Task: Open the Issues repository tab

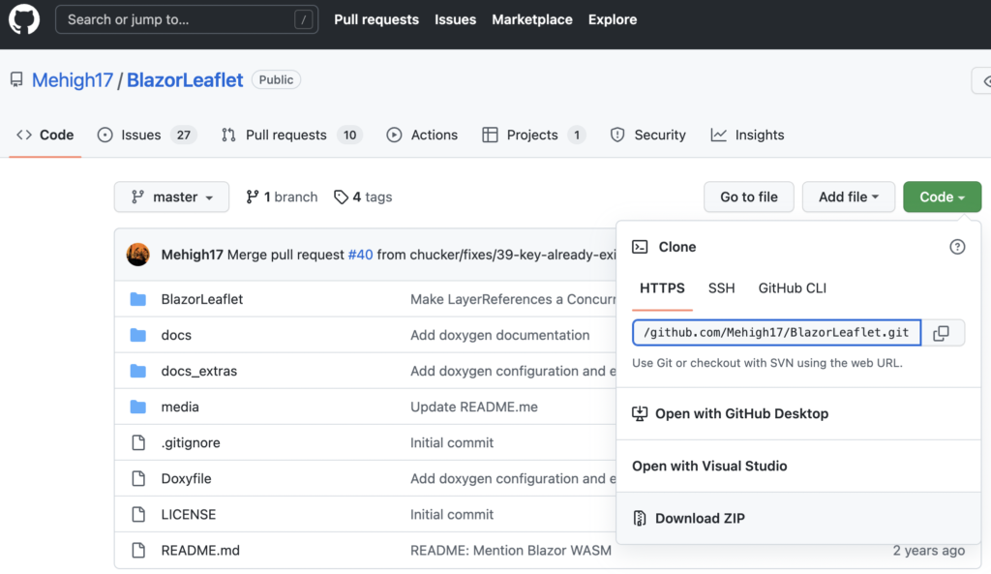Action: tap(146, 136)
